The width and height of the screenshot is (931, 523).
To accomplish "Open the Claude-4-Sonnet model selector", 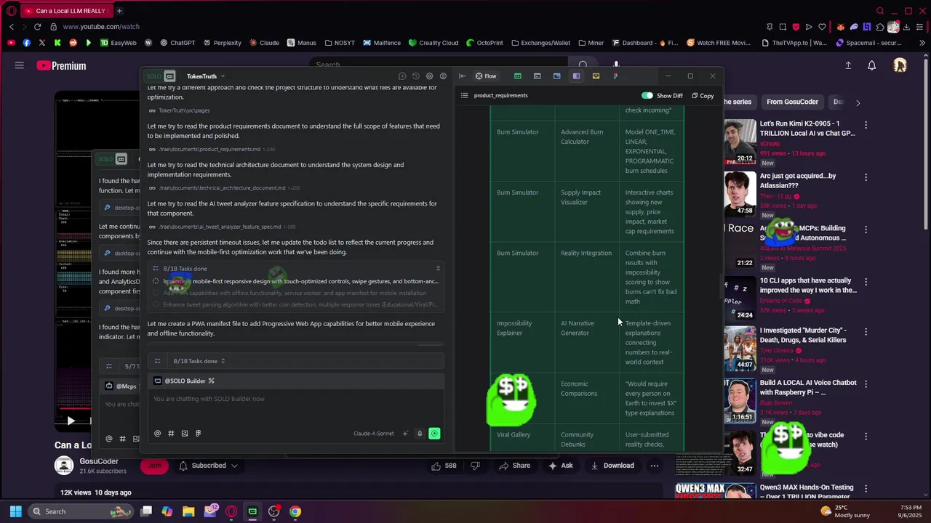I will [x=373, y=434].
